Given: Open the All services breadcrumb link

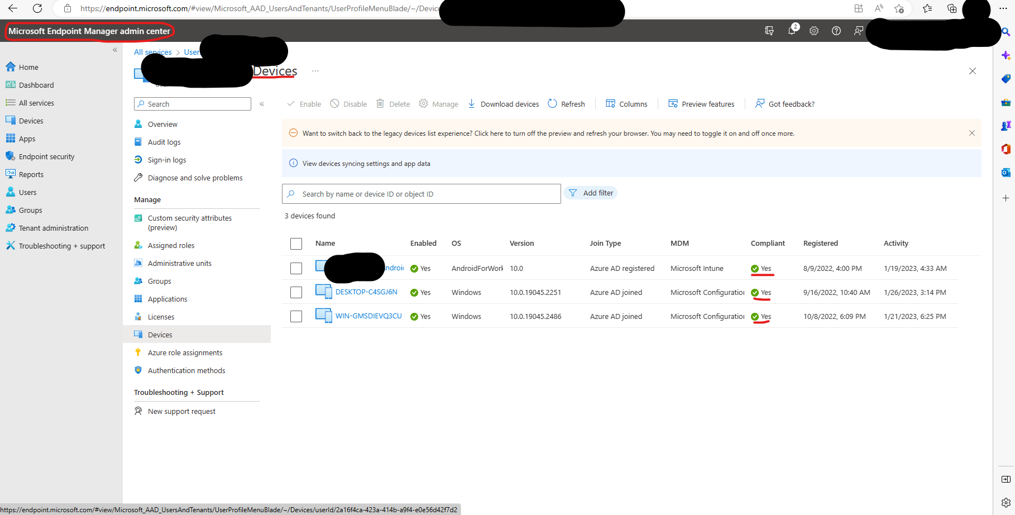Looking at the screenshot, I should (152, 51).
